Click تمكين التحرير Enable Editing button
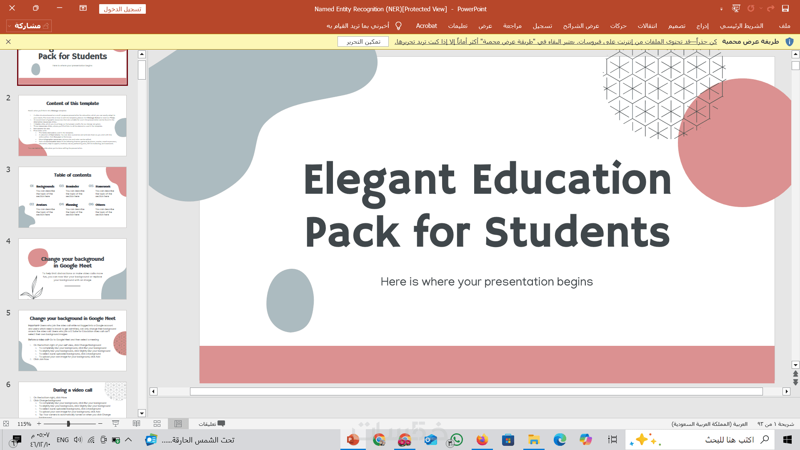 click(363, 42)
